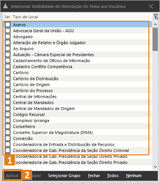This screenshot has height=183, width=160.
Task: Check Cartório do Processo checkbox
Action: (x=8, y=91)
